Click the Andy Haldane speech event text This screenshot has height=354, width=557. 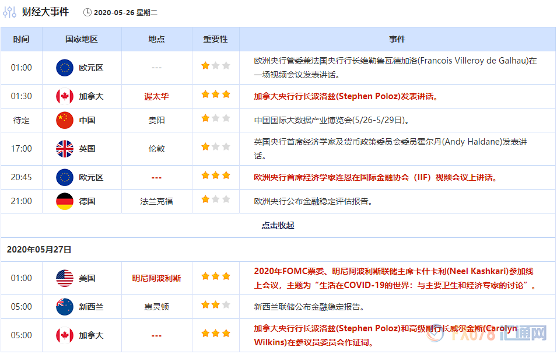point(390,149)
